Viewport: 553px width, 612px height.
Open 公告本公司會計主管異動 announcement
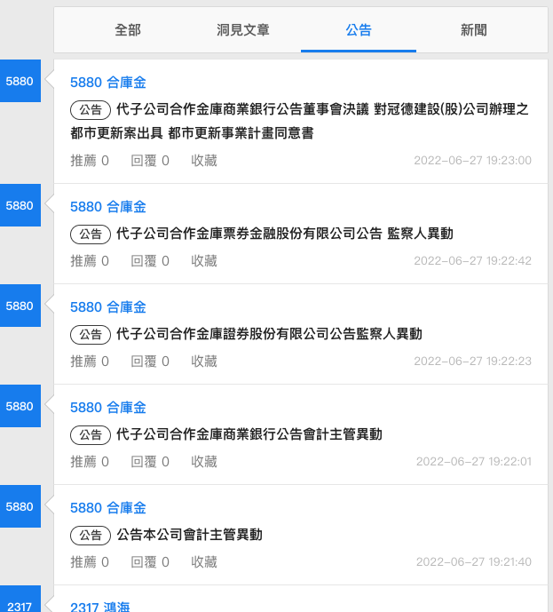pos(189,535)
